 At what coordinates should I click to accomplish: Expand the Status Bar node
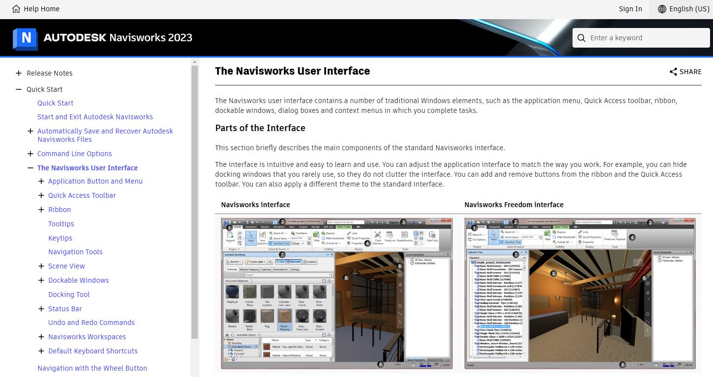click(x=41, y=309)
